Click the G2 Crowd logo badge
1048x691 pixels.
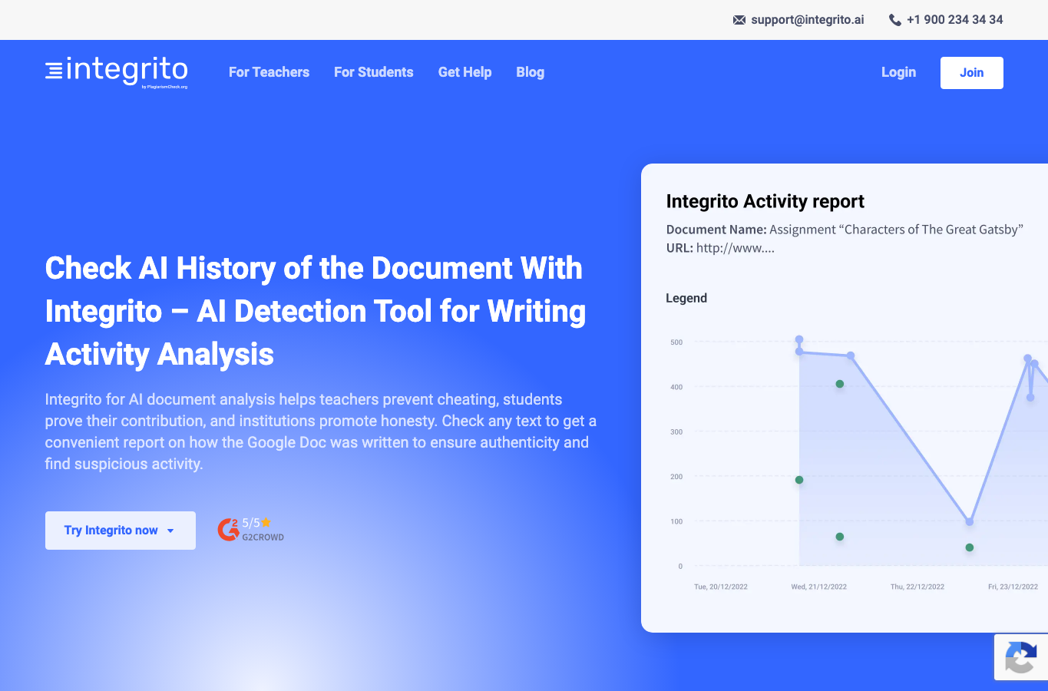228,530
